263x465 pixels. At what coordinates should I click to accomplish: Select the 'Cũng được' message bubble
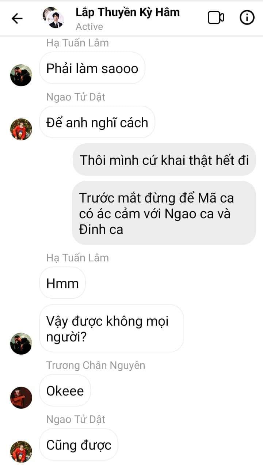tap(79, 445)
